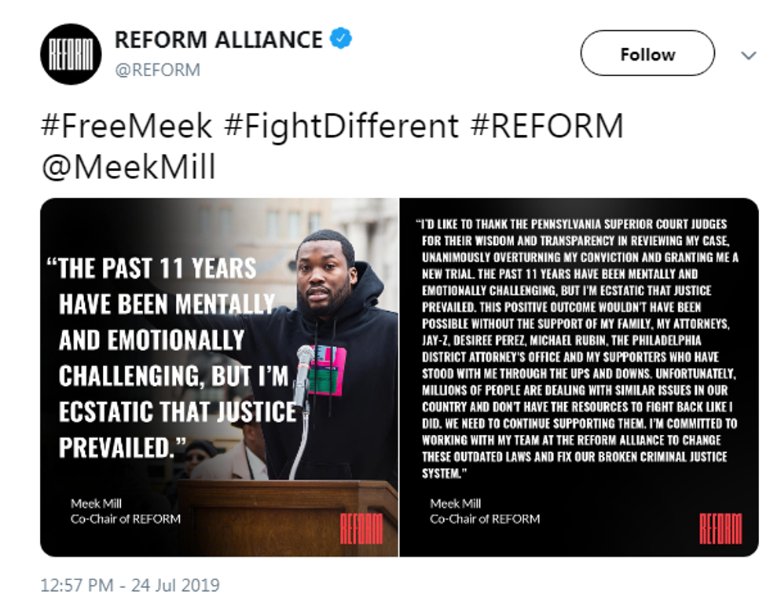Click the "PAST 11 YEARS" quote text
Image resolution: width=770 pixels, height=599 pixels.
pos(157,269)
